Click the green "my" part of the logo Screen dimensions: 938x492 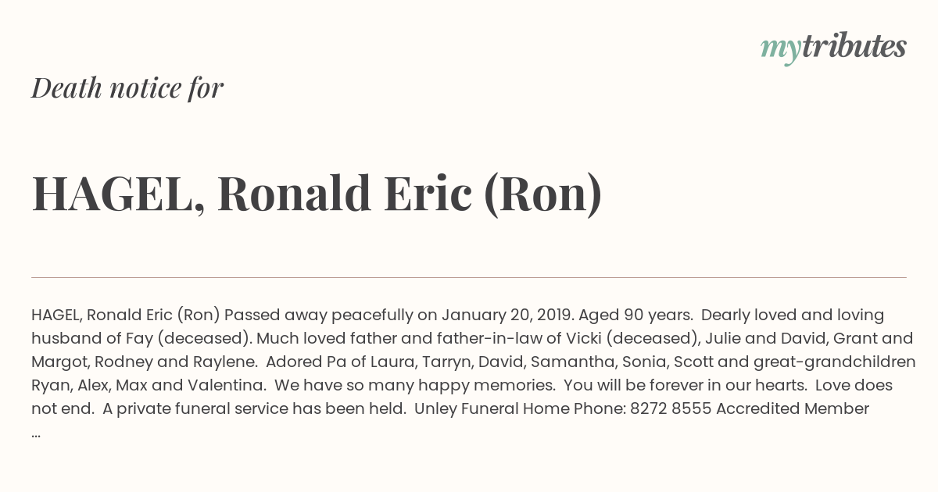click(x=780, y=49)
